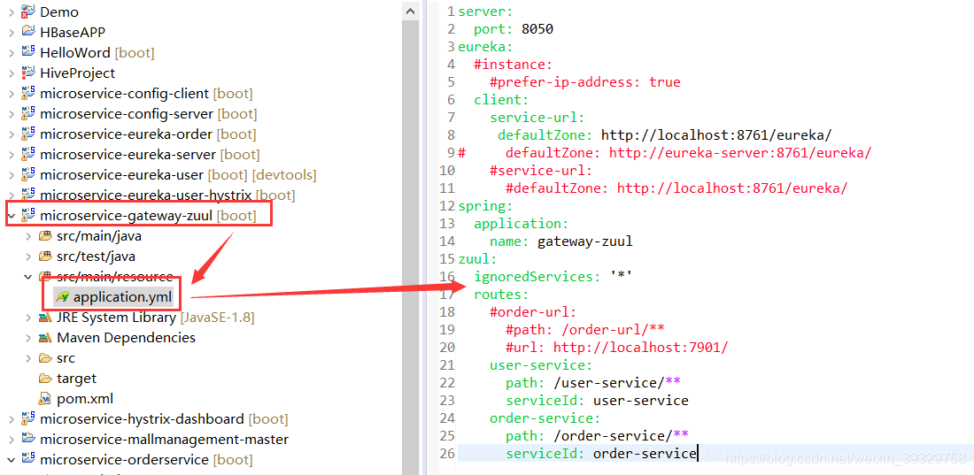Select microservice-config-client project label
The height and width of the screenshot is (475, 974).
[x=124, y=94]
